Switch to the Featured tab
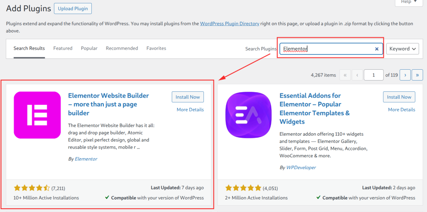 [63, 48]
